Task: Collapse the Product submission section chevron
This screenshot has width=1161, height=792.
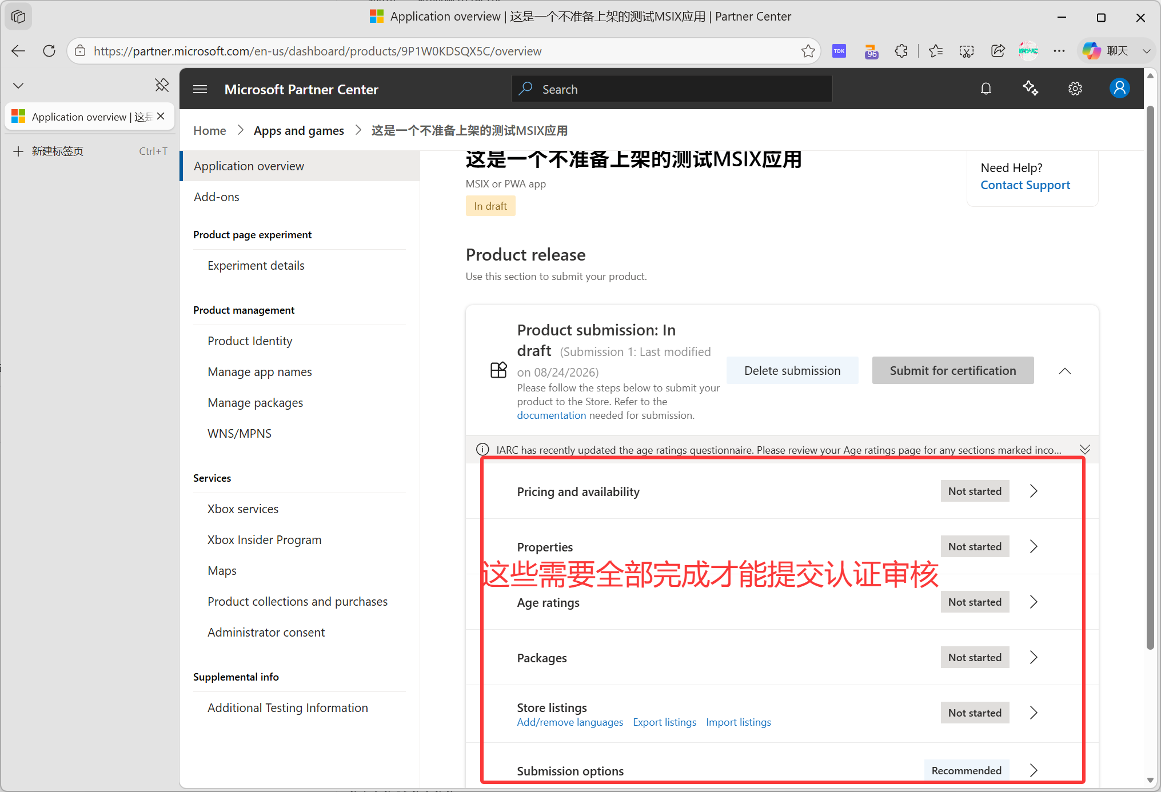Action: tap(1064, 371)
